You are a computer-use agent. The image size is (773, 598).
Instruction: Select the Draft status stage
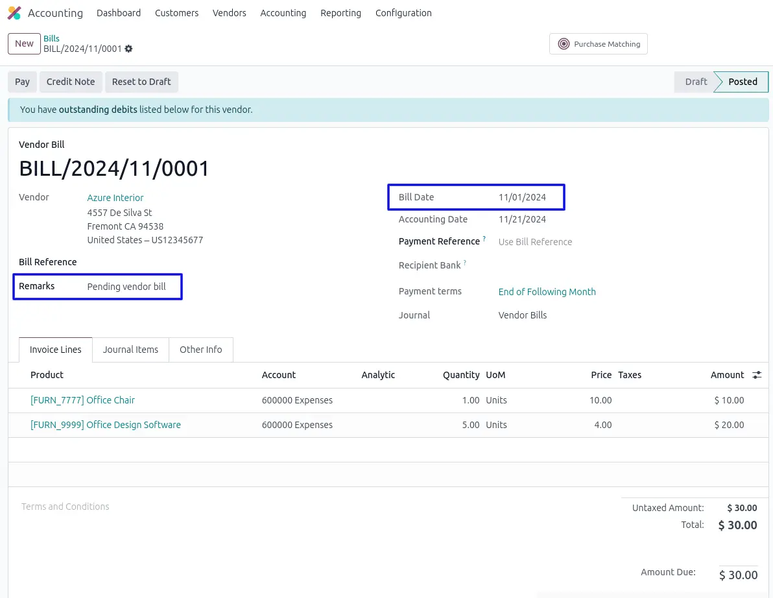[x=696, y=82]
